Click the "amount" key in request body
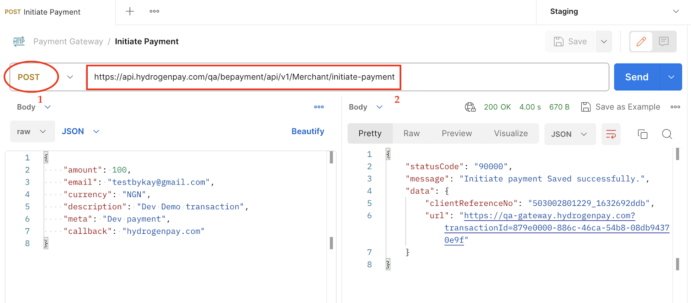Image resolution: width=691 pixels, height=303 pixels. pyautogui.click(x=82, y=170)
